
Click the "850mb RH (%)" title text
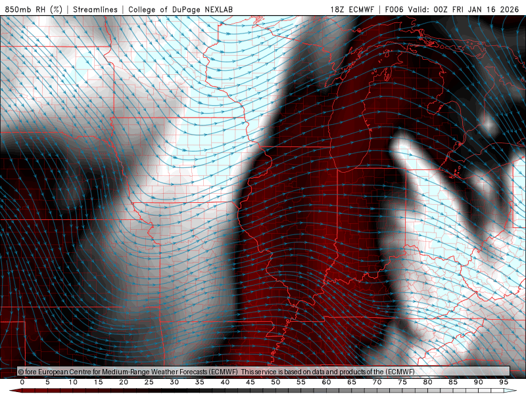34,9
